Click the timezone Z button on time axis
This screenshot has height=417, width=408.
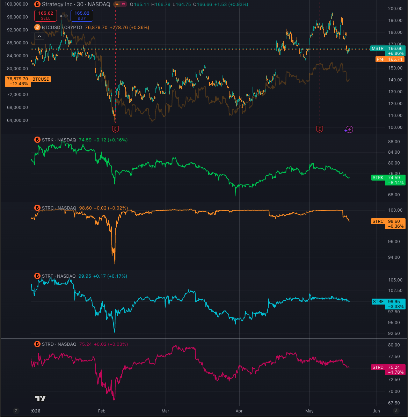tap(16, 411)
